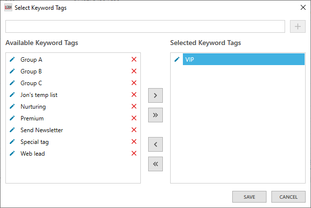The width and height of the screenshot is (311, 208).
Task: Remove all selected tags with double left arrow
Action: [155, 164]
